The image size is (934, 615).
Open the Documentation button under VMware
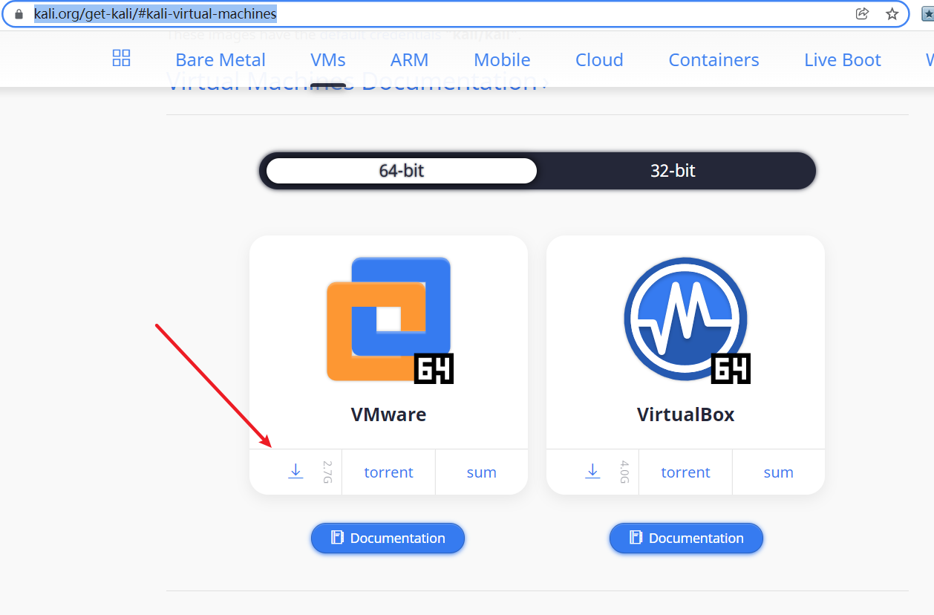[x=388, y=538]
